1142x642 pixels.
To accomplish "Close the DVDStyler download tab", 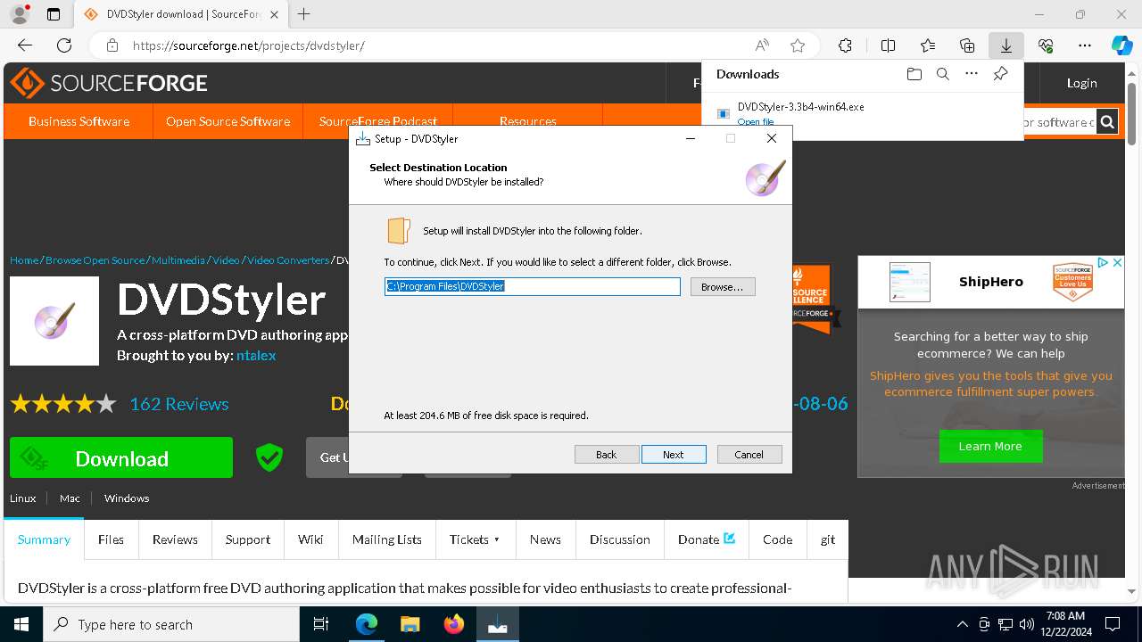I will [274, 14].
